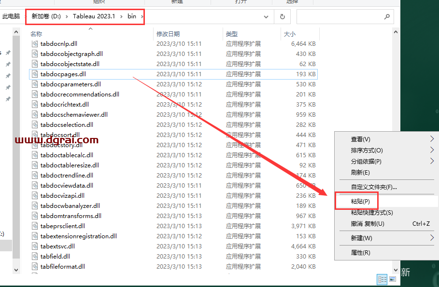Click the bin breadcrumb segment
This screenshot has height=287, width=439.
click(x=132, y=16)
